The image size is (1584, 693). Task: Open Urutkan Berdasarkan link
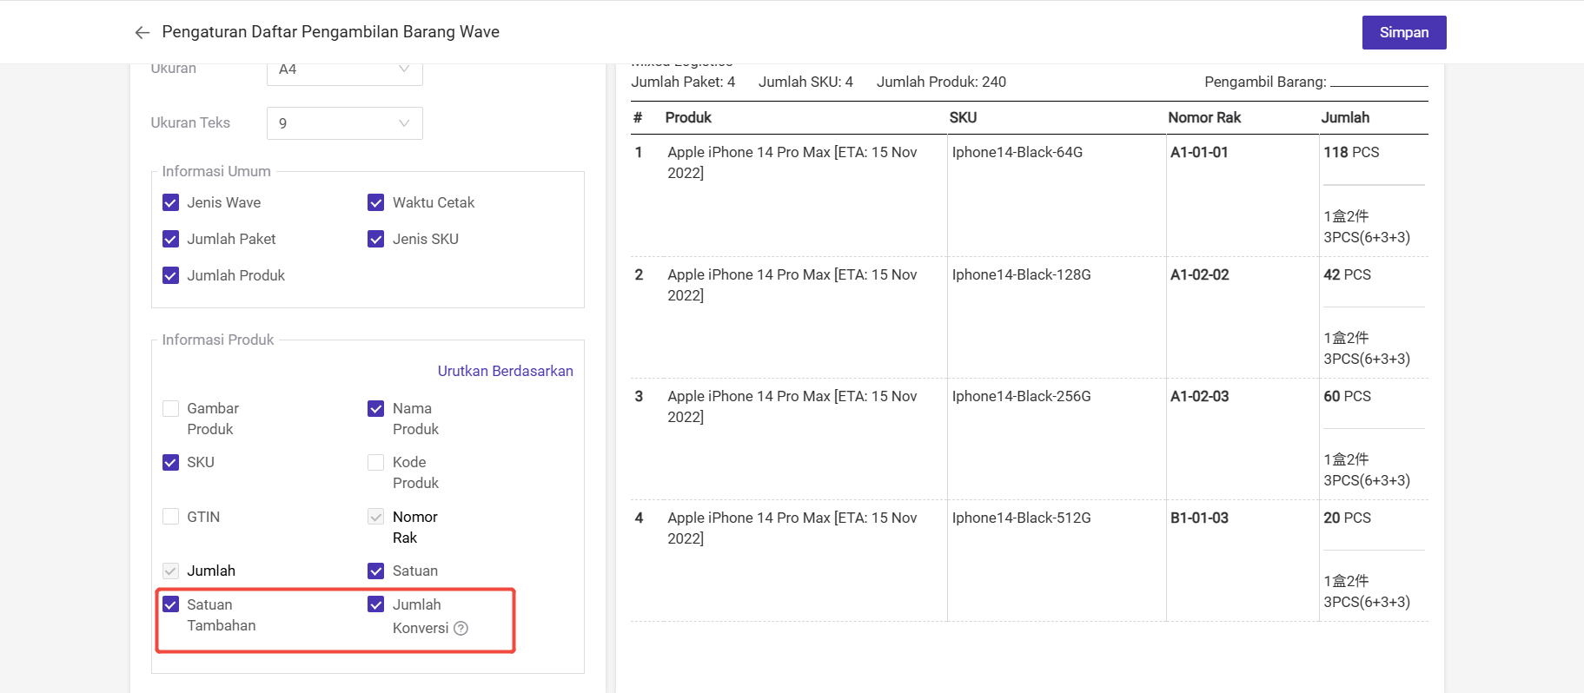point(506,371)
